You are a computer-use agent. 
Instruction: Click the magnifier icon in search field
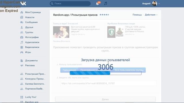[52, 4]
